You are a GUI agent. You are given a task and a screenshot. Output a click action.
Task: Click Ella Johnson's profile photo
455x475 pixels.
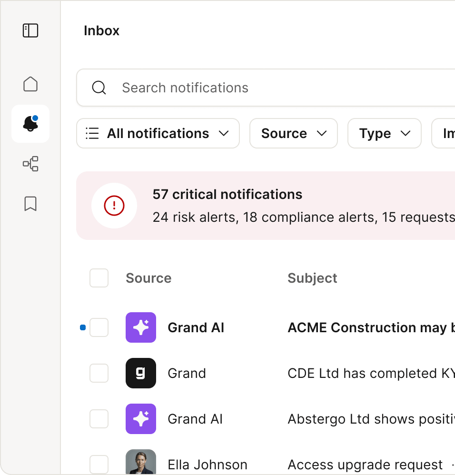tap(141, 463)
